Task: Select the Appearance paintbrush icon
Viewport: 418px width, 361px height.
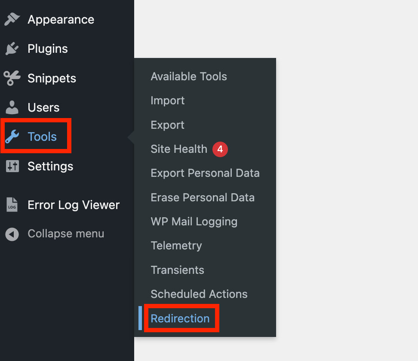Action: 12,19
